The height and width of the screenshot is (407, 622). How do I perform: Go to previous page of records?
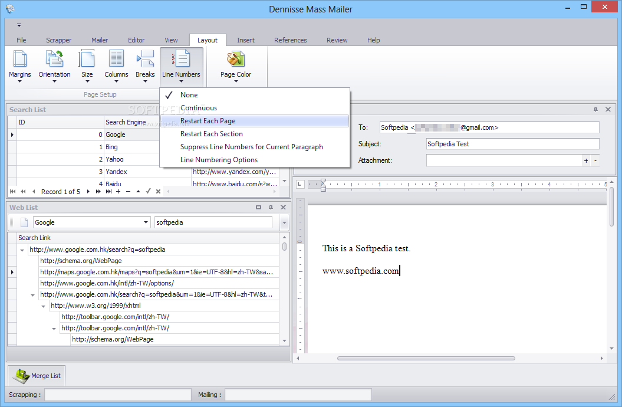click(24, 192)
